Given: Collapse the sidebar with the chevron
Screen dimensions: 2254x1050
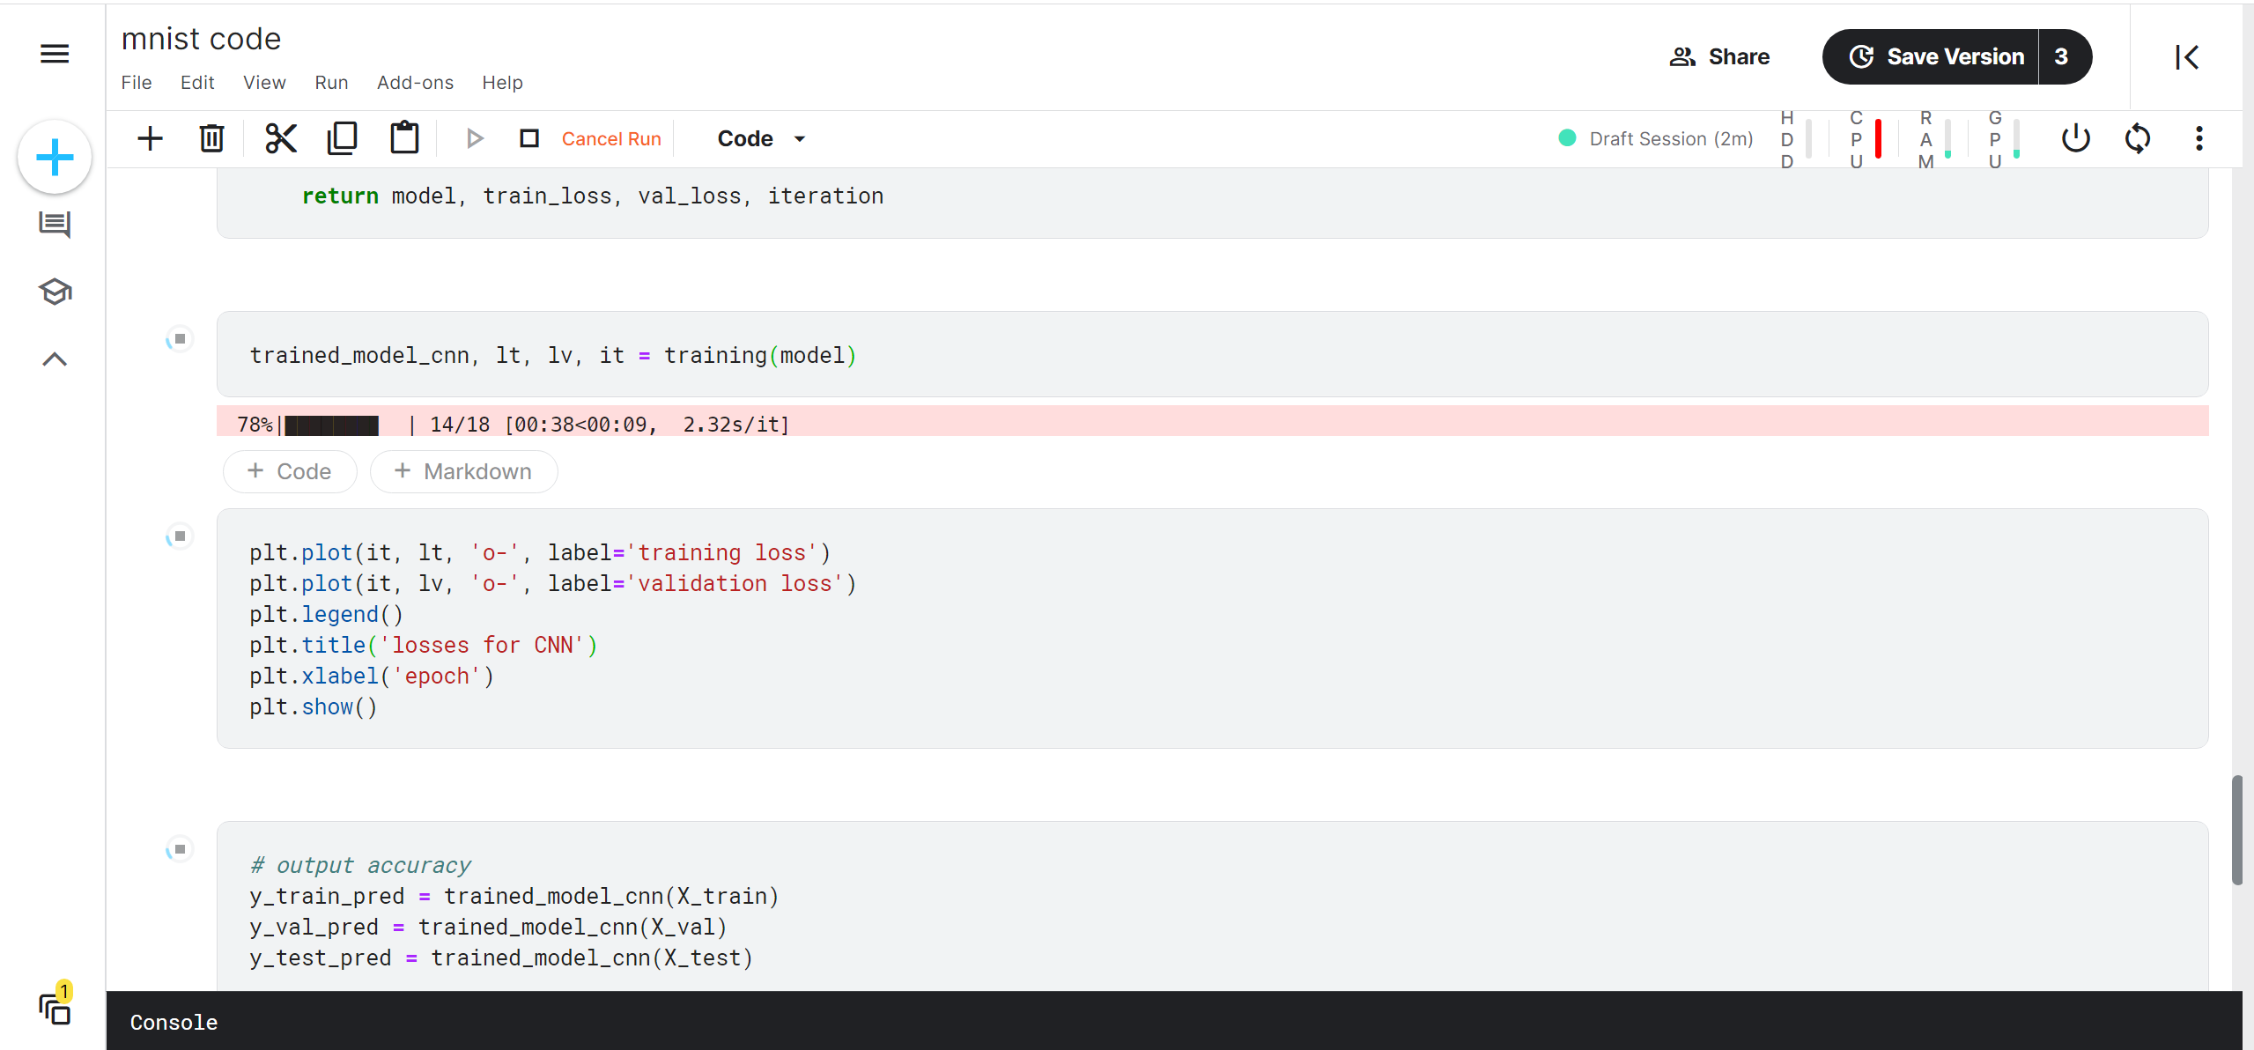Looking at the screenshot, I should click(x=55, y=359).
